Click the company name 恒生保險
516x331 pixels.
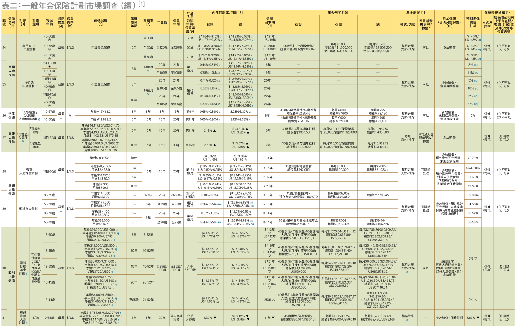pos(12,116)
